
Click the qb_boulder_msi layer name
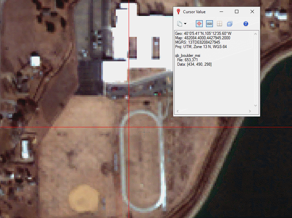(x=187, y=55)
